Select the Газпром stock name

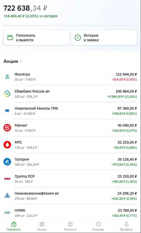[22, 160]
